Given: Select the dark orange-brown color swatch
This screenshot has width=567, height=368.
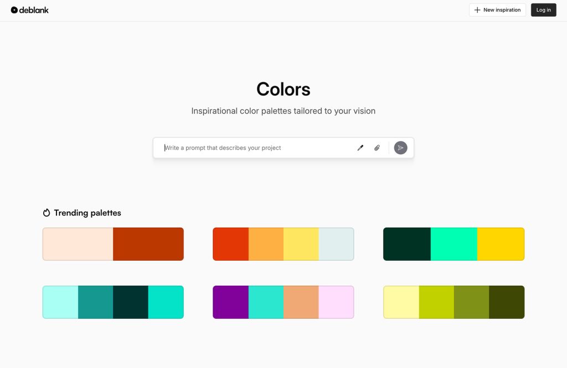Looking at the screenshot, I should (148, 244).
